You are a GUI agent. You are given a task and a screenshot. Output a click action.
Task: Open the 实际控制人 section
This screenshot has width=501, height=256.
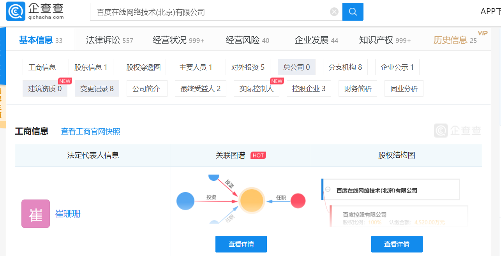256,88
